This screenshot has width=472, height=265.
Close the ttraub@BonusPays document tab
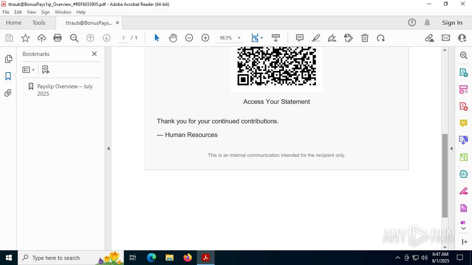click(117, 23)
